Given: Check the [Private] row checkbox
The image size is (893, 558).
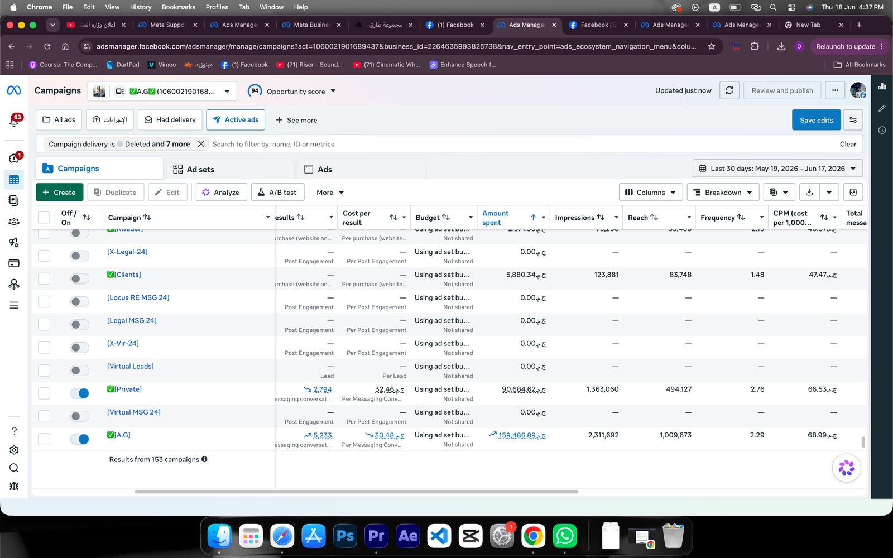Looking at the screenshot, I should 44,393.
